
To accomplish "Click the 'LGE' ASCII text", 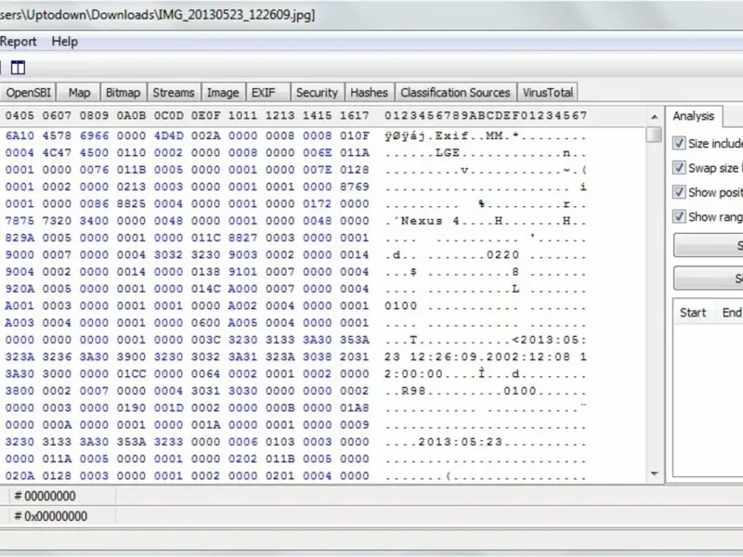I will (x=448, y=153).
